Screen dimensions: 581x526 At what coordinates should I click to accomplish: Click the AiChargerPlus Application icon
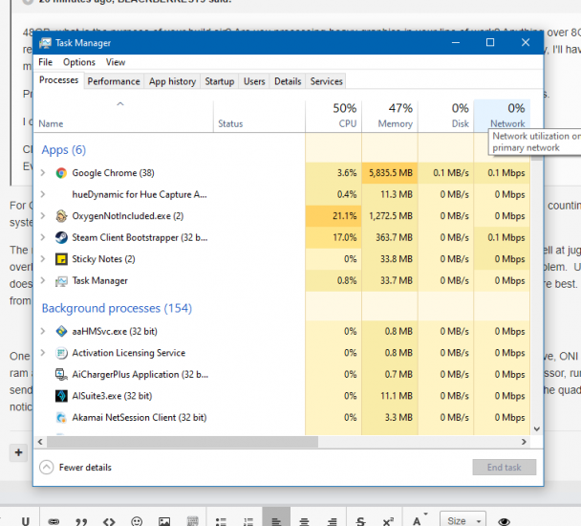click(61, 375)
